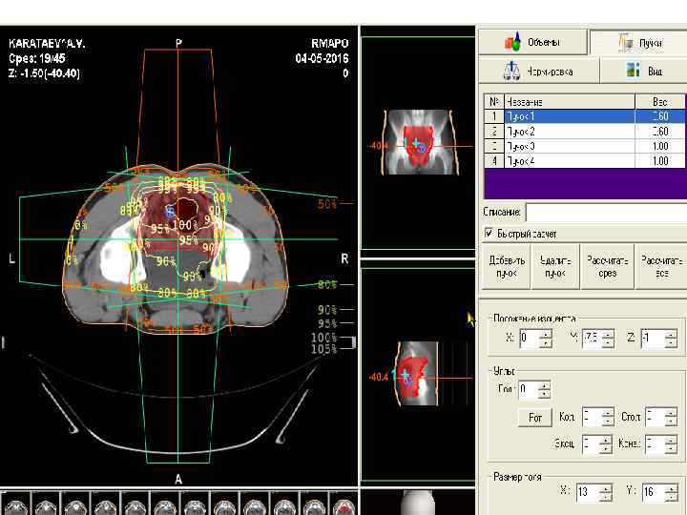Decrease gantry angle Гол with down arrow
Image resolution: width=687 pixels, height=515 pixels.
click(544, 394)
